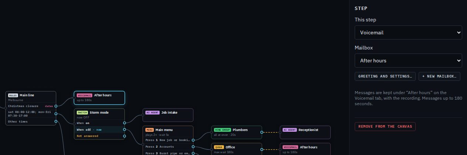Select the 'When off · now' row

coord(99,130)
